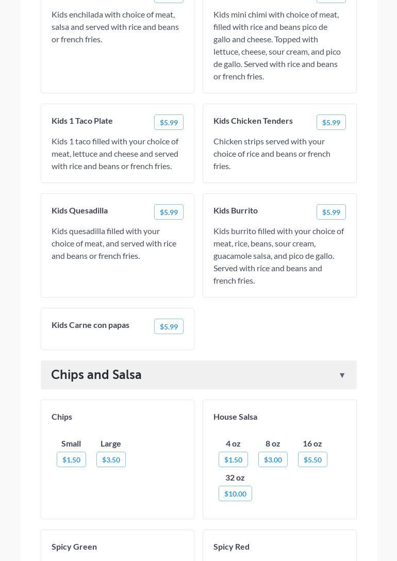Pick Large Chips for $3.50
397x561 pixels.
click(x=111, y=459)
